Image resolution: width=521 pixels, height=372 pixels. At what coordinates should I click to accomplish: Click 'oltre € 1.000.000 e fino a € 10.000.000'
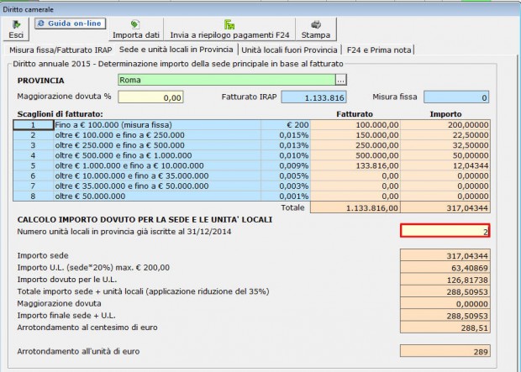(x=157, y=165)
